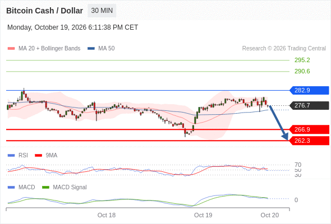Viewport: 331px width, 224px height.
Task: Click the 30 MIN timeframe badge
Action: [x=102, y=11]
